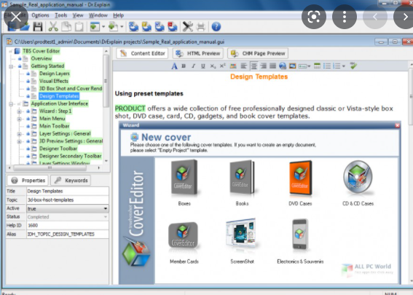Image resolution: width=413 pixels, height=295 pixels.
Task: Click the Help ID input field
Action: coord(68,226)
